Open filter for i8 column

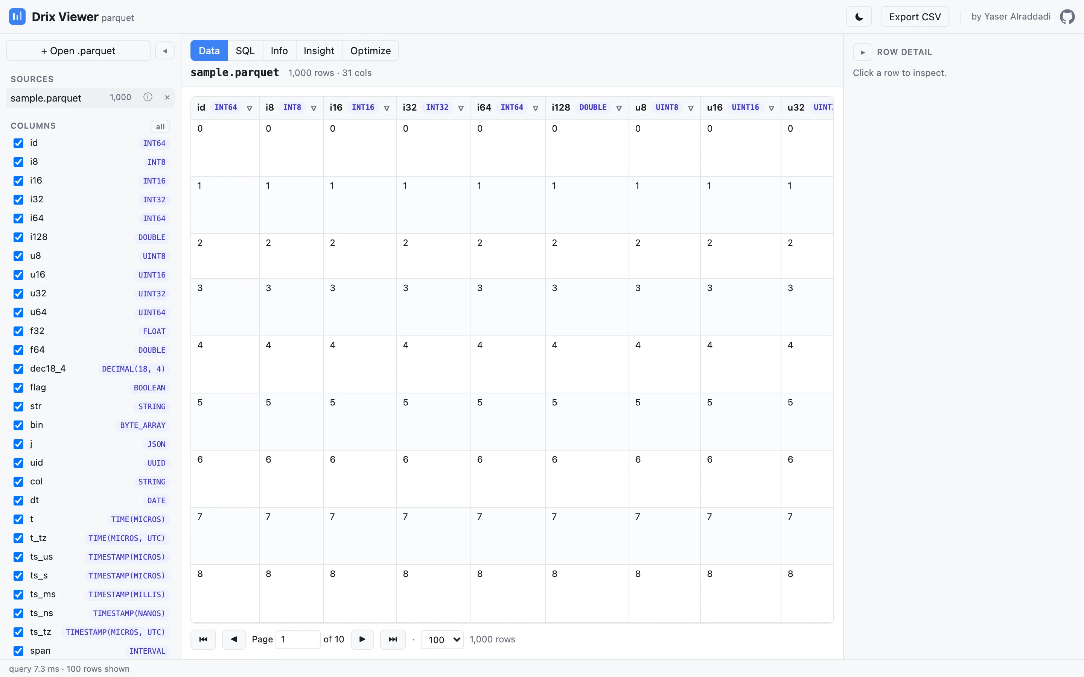point(314,108)
